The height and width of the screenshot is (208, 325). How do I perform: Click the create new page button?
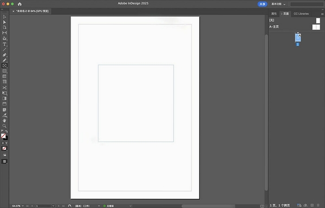click(x=312, y=205)
